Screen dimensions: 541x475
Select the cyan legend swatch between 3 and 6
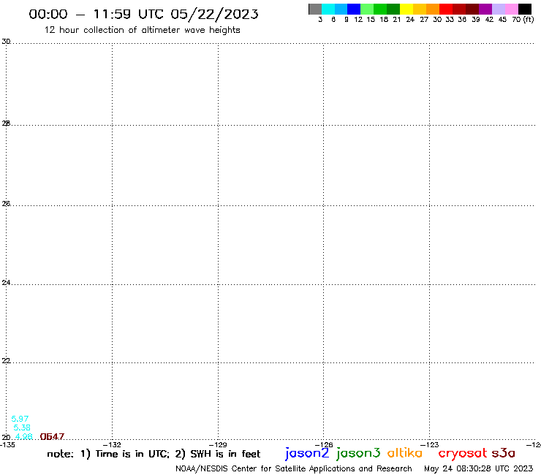(328, 9)
